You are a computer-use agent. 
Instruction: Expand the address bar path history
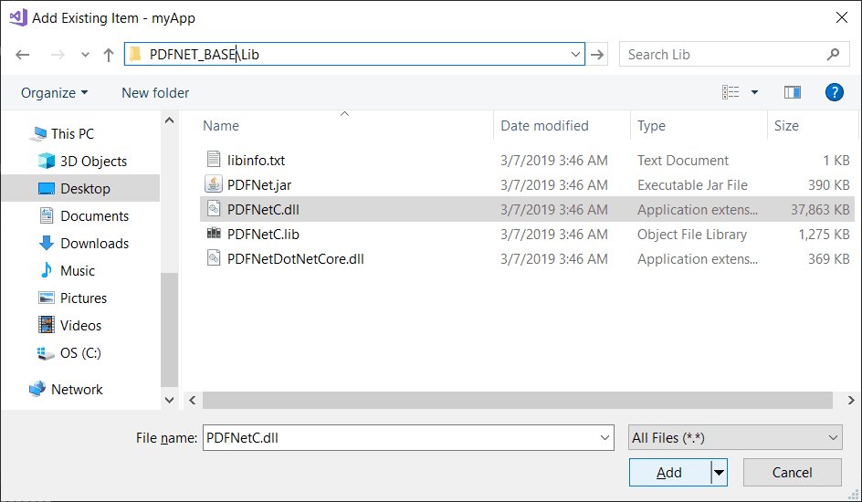(575, 55)
